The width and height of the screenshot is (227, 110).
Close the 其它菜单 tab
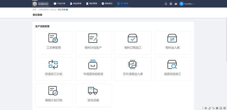pos(67,10)
